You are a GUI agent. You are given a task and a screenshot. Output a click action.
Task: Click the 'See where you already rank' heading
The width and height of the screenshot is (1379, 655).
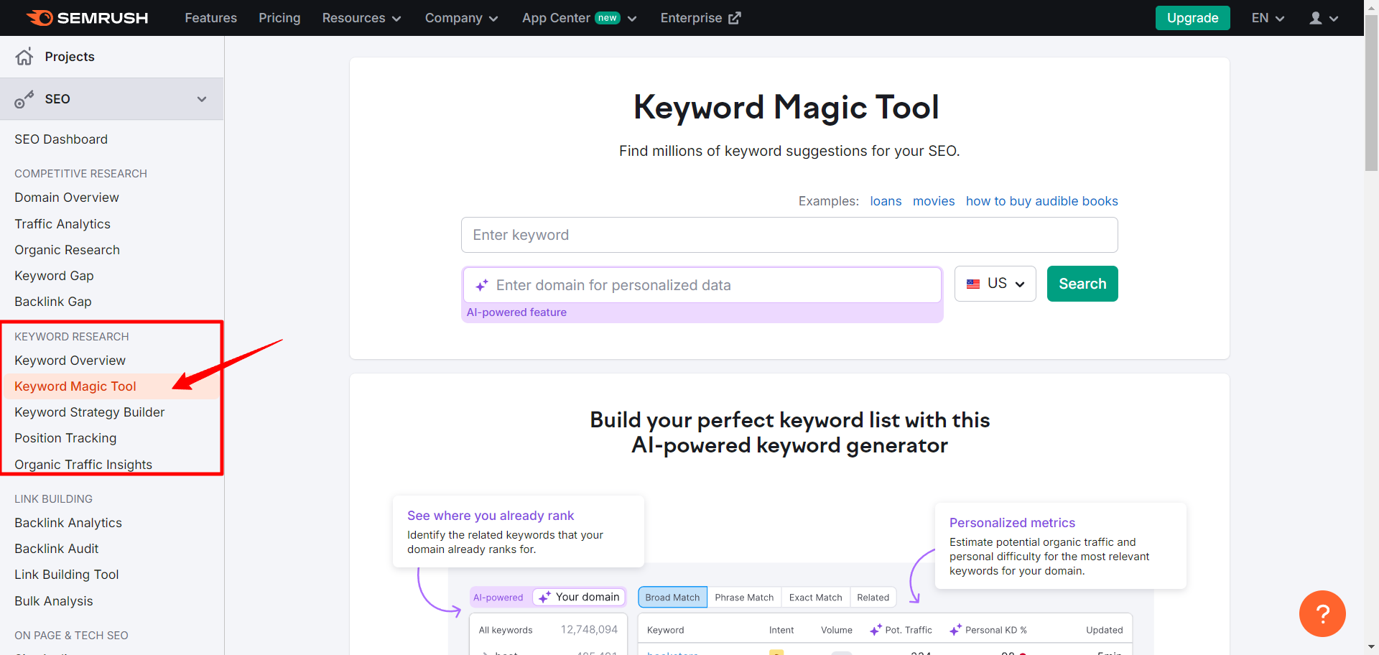[x=491, y=516]
